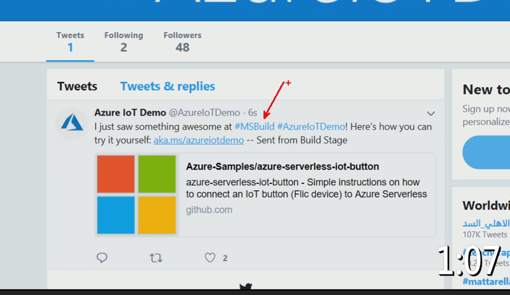Click the Azure IoT Demo avatar
The height and width of the screenshot is (295, 510).
[x=72, y=124]
